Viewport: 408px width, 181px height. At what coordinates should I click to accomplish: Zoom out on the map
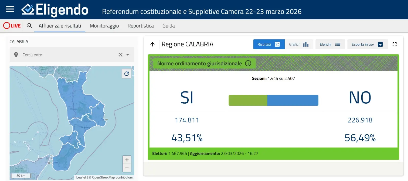[x=127, y=168]
